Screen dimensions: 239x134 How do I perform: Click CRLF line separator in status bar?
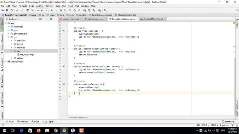pos(205,125)
